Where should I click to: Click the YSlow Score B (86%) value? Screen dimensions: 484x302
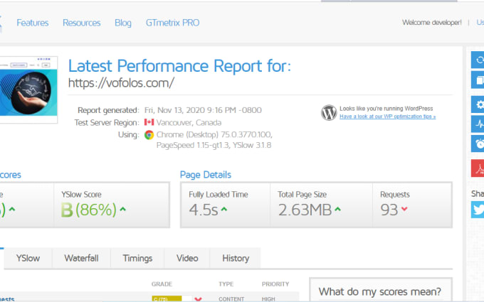[x=88, y=210]
